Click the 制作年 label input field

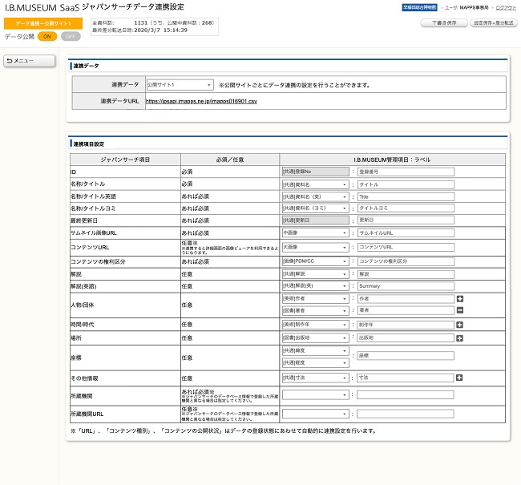point(406,325)
